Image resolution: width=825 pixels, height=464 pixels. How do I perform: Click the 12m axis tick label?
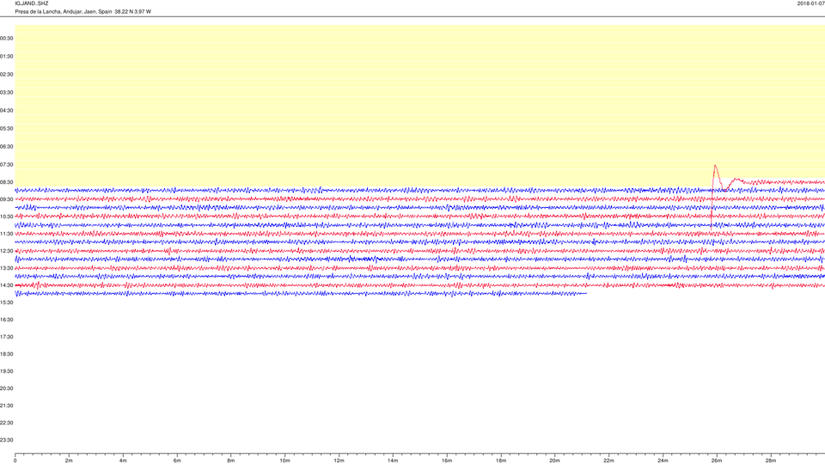pyautogui.click(x=339, y=461)
